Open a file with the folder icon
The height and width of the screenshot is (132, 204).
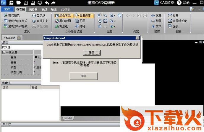(x=18, y=3)
